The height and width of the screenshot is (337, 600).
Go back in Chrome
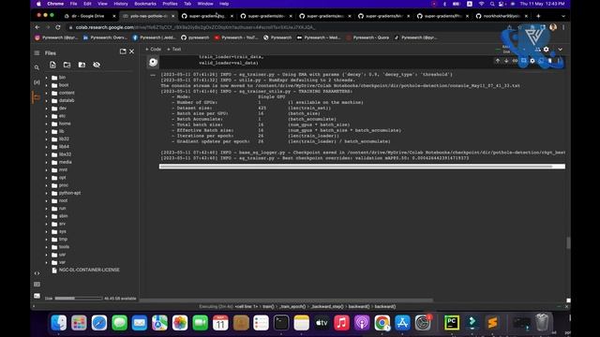tap(37, 27)
